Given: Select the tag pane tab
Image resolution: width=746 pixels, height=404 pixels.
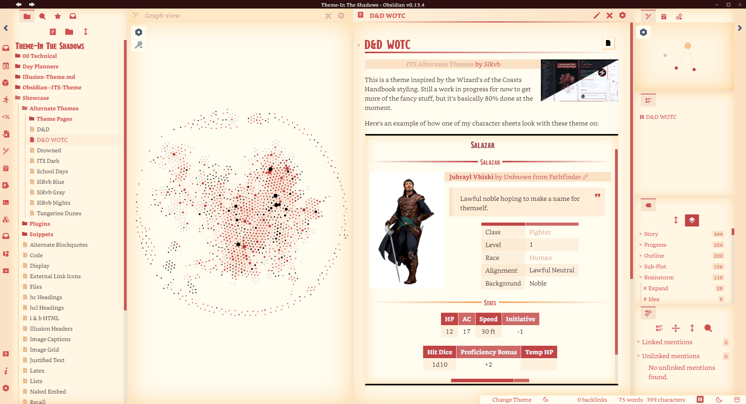Looking at the screenshot, I should [648, 205].
